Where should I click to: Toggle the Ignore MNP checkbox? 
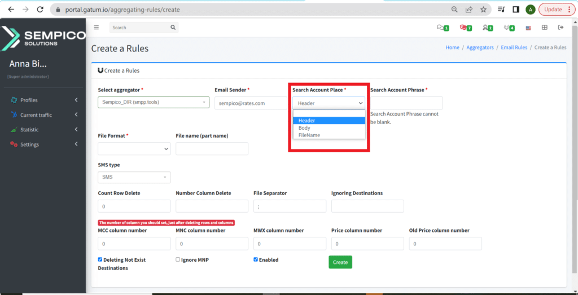[x=178, y=259]
